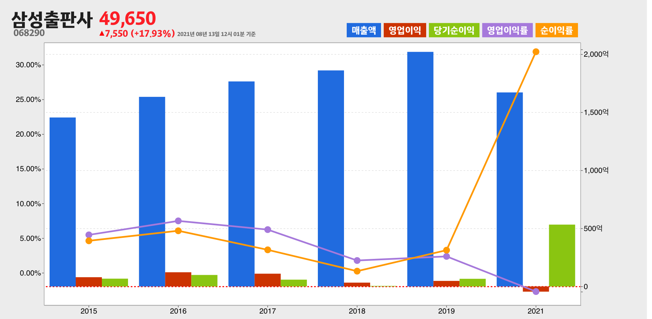Click the 30.00% left axis label
Screen dimensions: 652x319
click(x=28, y=65)
